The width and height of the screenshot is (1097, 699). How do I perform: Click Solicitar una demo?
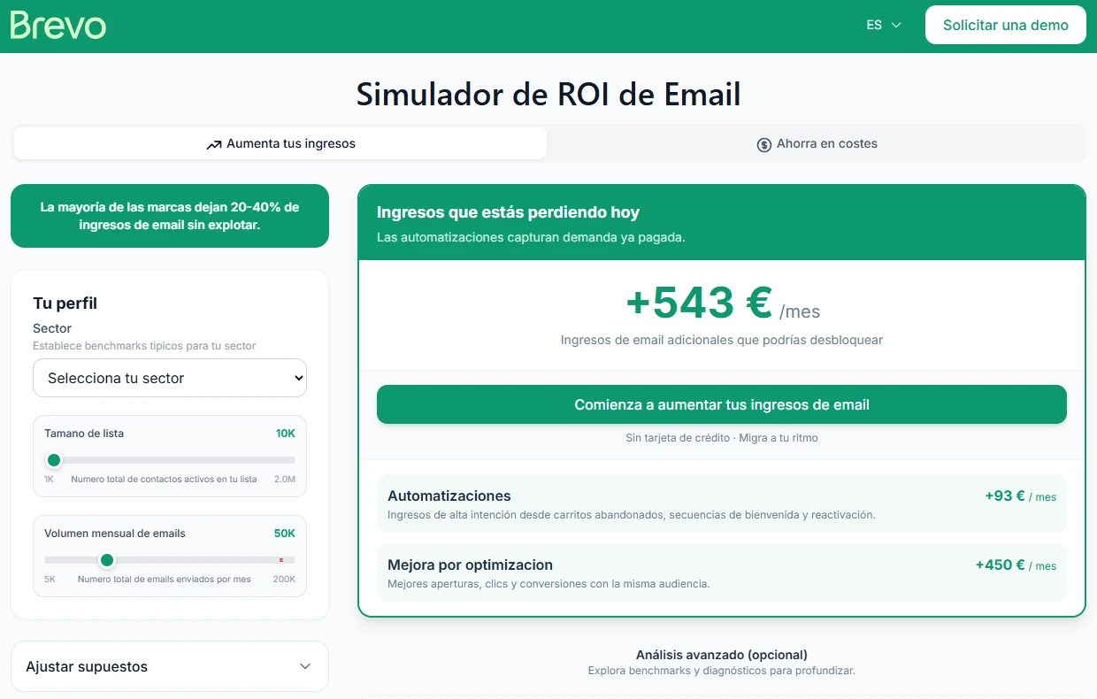[1005, 25]
